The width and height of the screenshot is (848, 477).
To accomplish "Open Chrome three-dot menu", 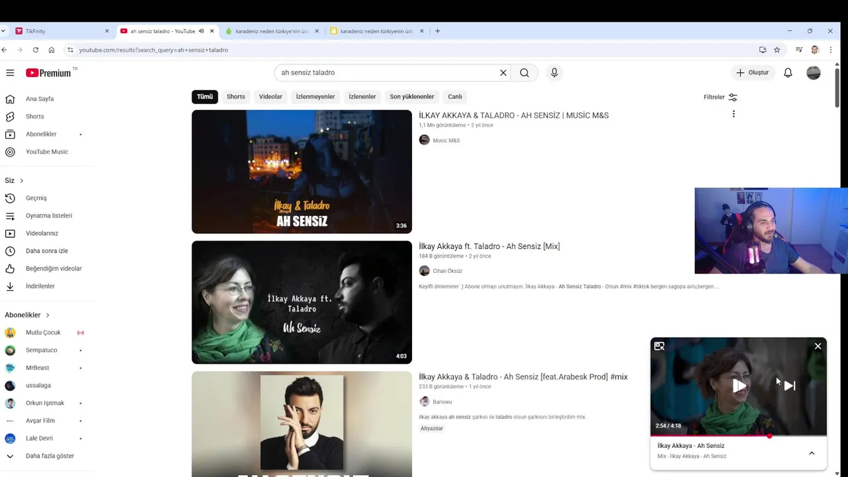I will [831, 50].
